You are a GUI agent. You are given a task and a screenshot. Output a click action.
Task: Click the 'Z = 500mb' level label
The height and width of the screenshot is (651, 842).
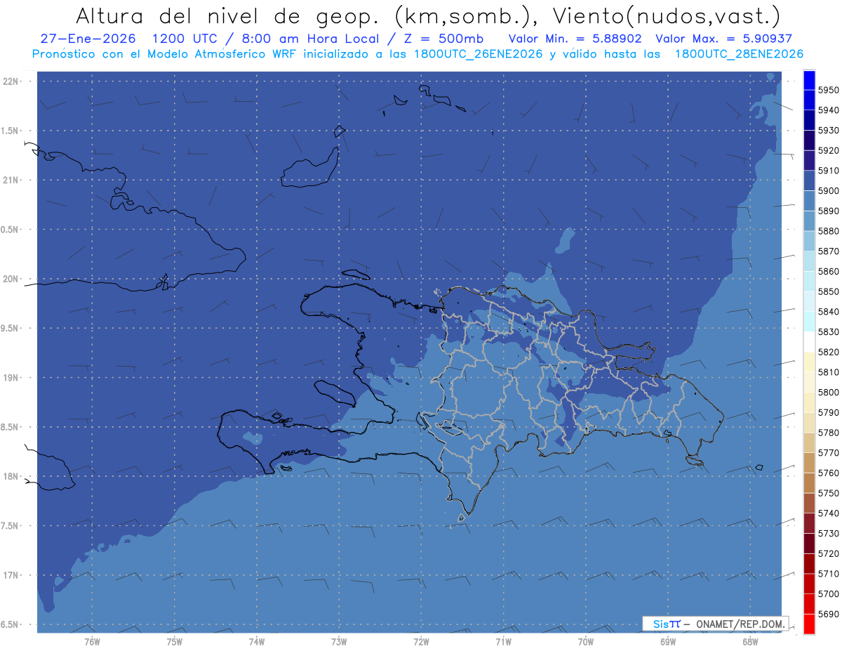(443, 39)
